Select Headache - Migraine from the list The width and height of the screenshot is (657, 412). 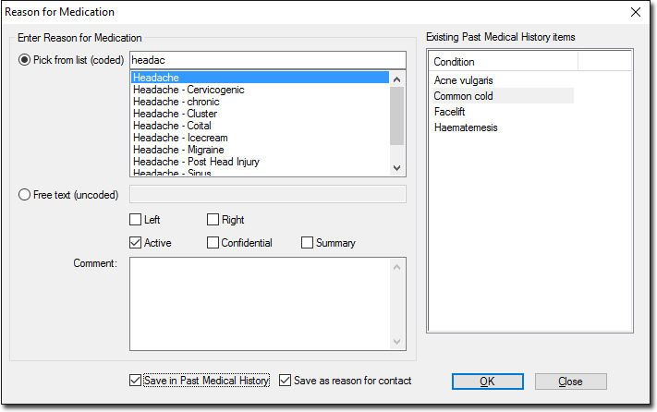coord(178,150)
